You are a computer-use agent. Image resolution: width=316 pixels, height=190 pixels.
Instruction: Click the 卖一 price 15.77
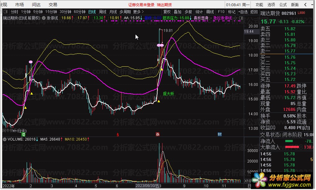(x=290, y=51)
